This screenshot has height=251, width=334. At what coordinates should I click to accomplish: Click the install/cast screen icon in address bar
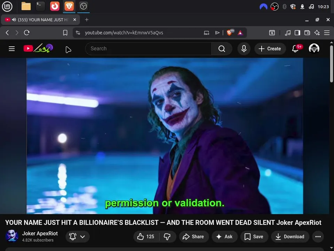coord(206,33)
